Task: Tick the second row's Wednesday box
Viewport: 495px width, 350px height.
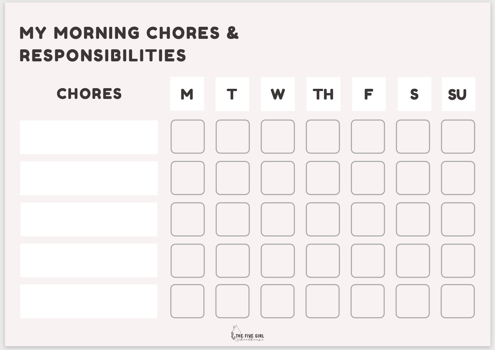Action: [277, 178]
